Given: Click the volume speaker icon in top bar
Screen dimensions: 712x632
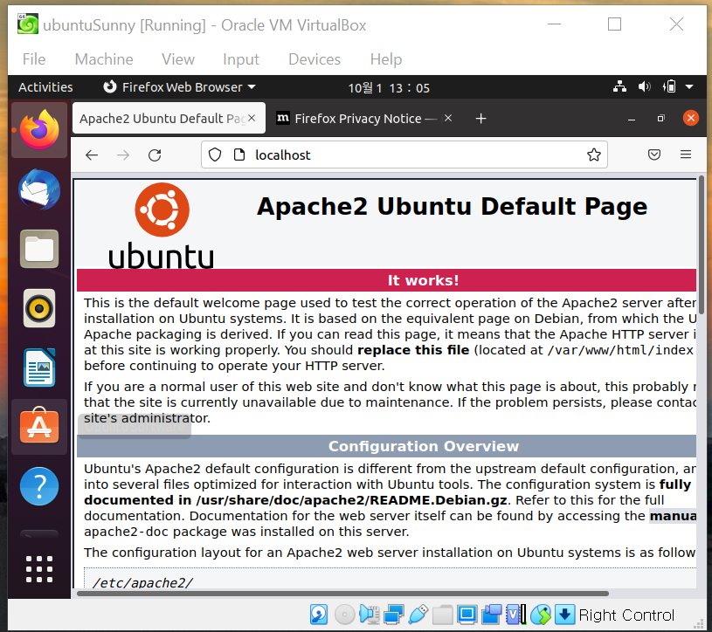Looking at the screenshot, I should pyautogui.click(x=644, y=86).
